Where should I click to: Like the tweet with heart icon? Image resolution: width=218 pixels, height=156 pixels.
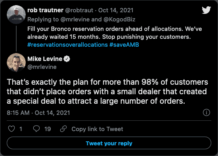tap(11, 129)
